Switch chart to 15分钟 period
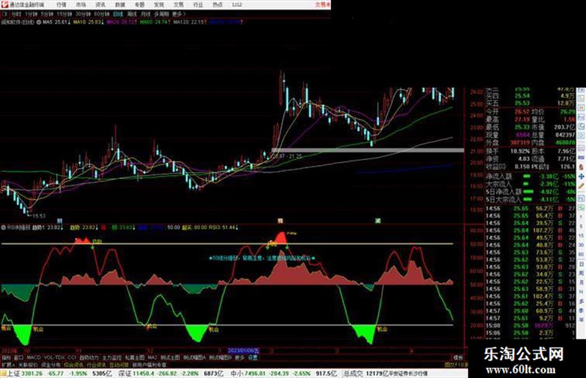This screenshot has height=378, width=586. click(64, 14)
